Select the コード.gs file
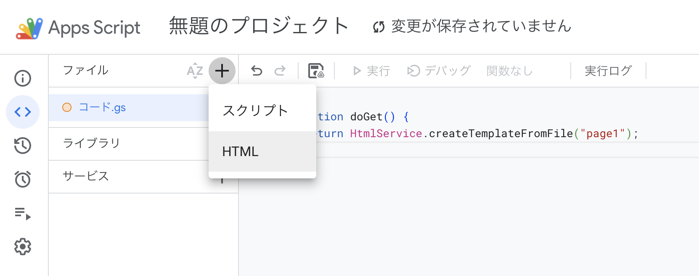This screenshot has height=276, width=699. point(129,108)
